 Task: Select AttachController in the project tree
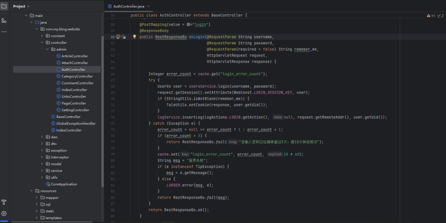pos(72,62)
